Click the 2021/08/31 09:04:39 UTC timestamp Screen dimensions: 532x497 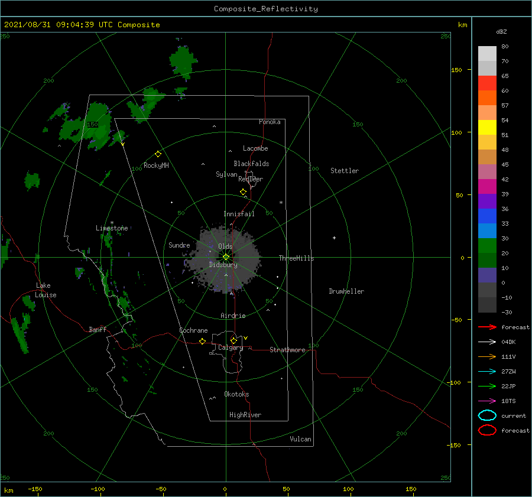click(x=59, y=25)
